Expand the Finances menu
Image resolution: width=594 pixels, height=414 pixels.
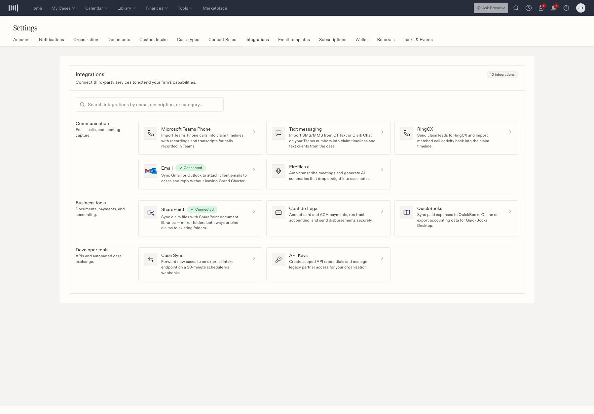[x=157, y=8]
